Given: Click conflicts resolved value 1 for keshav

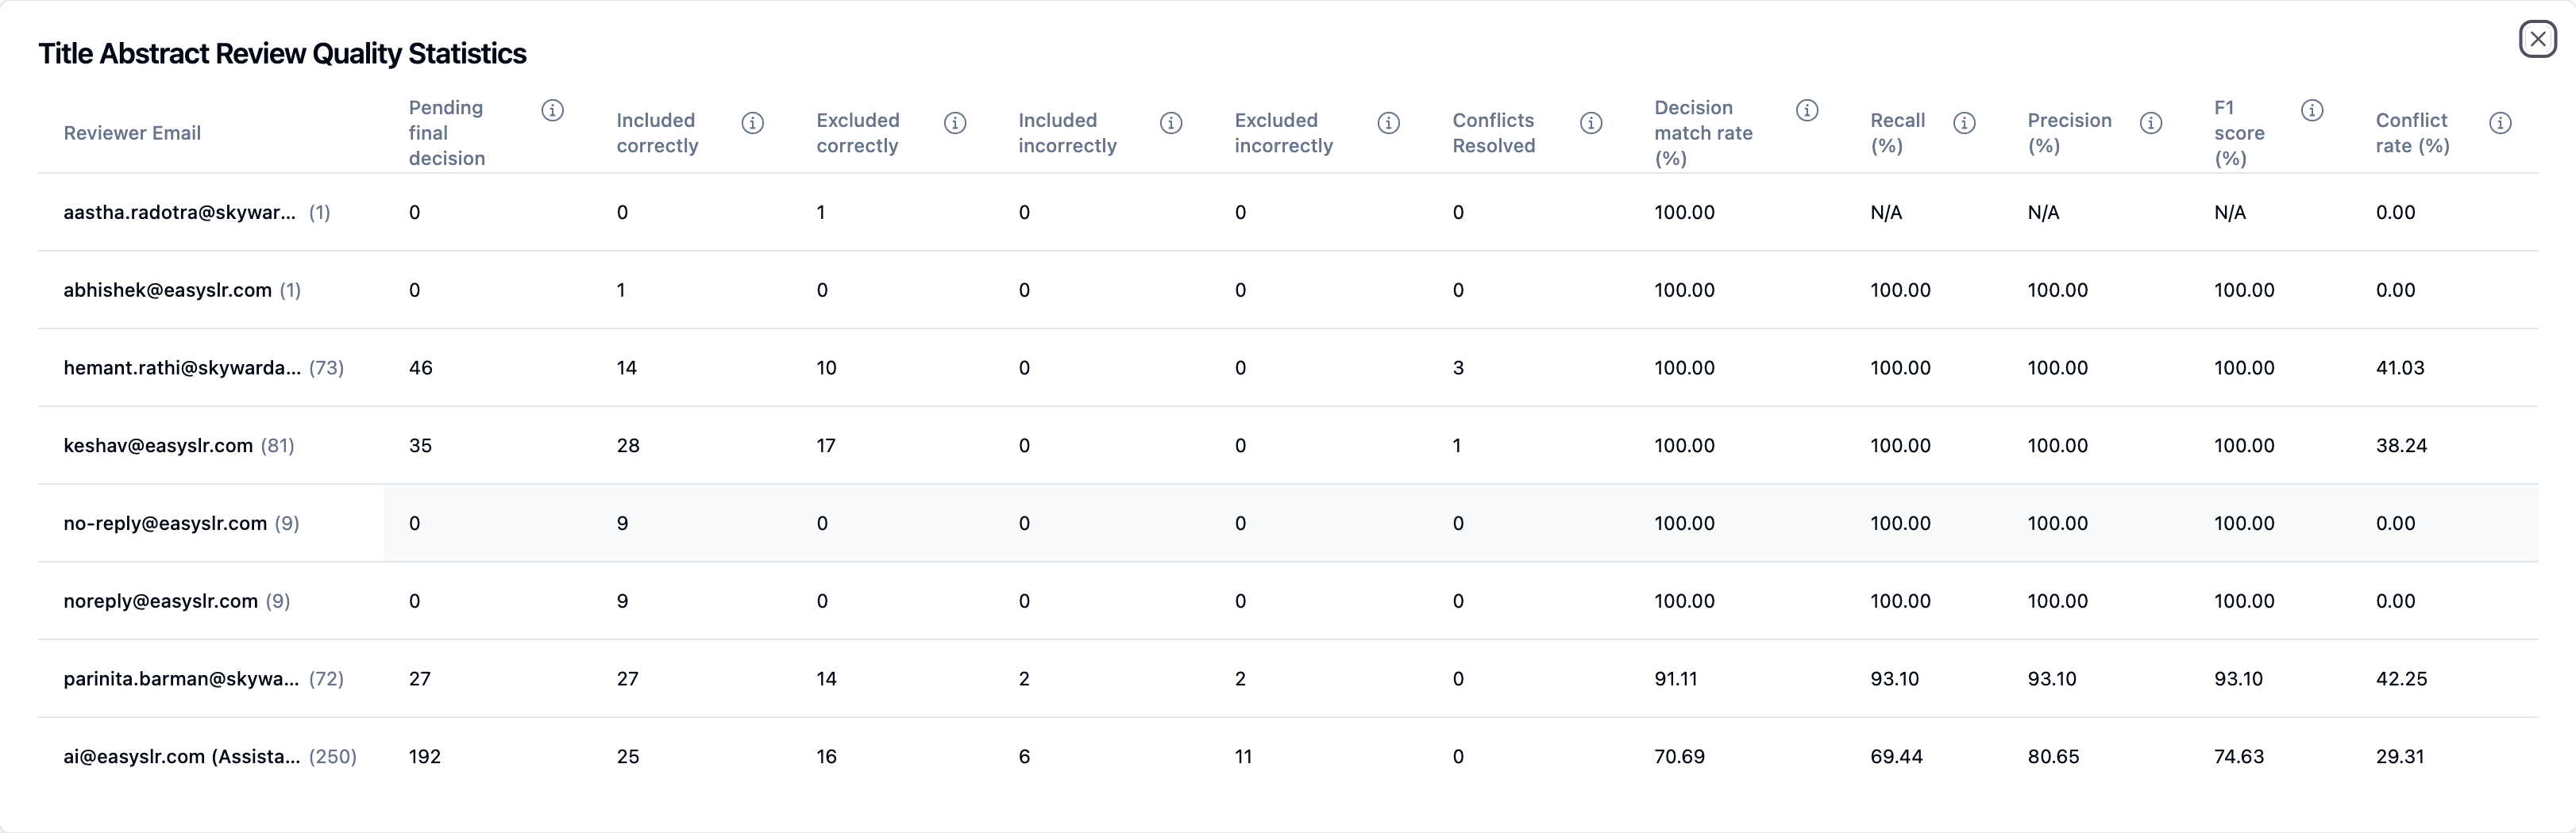Looking at the screenshot, I should point(1457,446).
